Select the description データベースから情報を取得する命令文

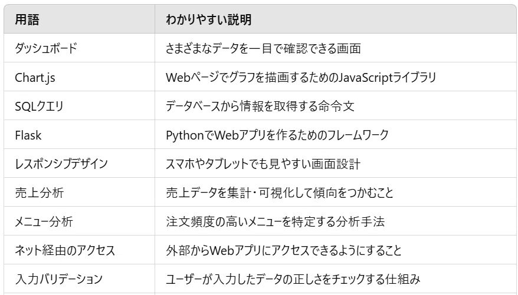(260, 106)
